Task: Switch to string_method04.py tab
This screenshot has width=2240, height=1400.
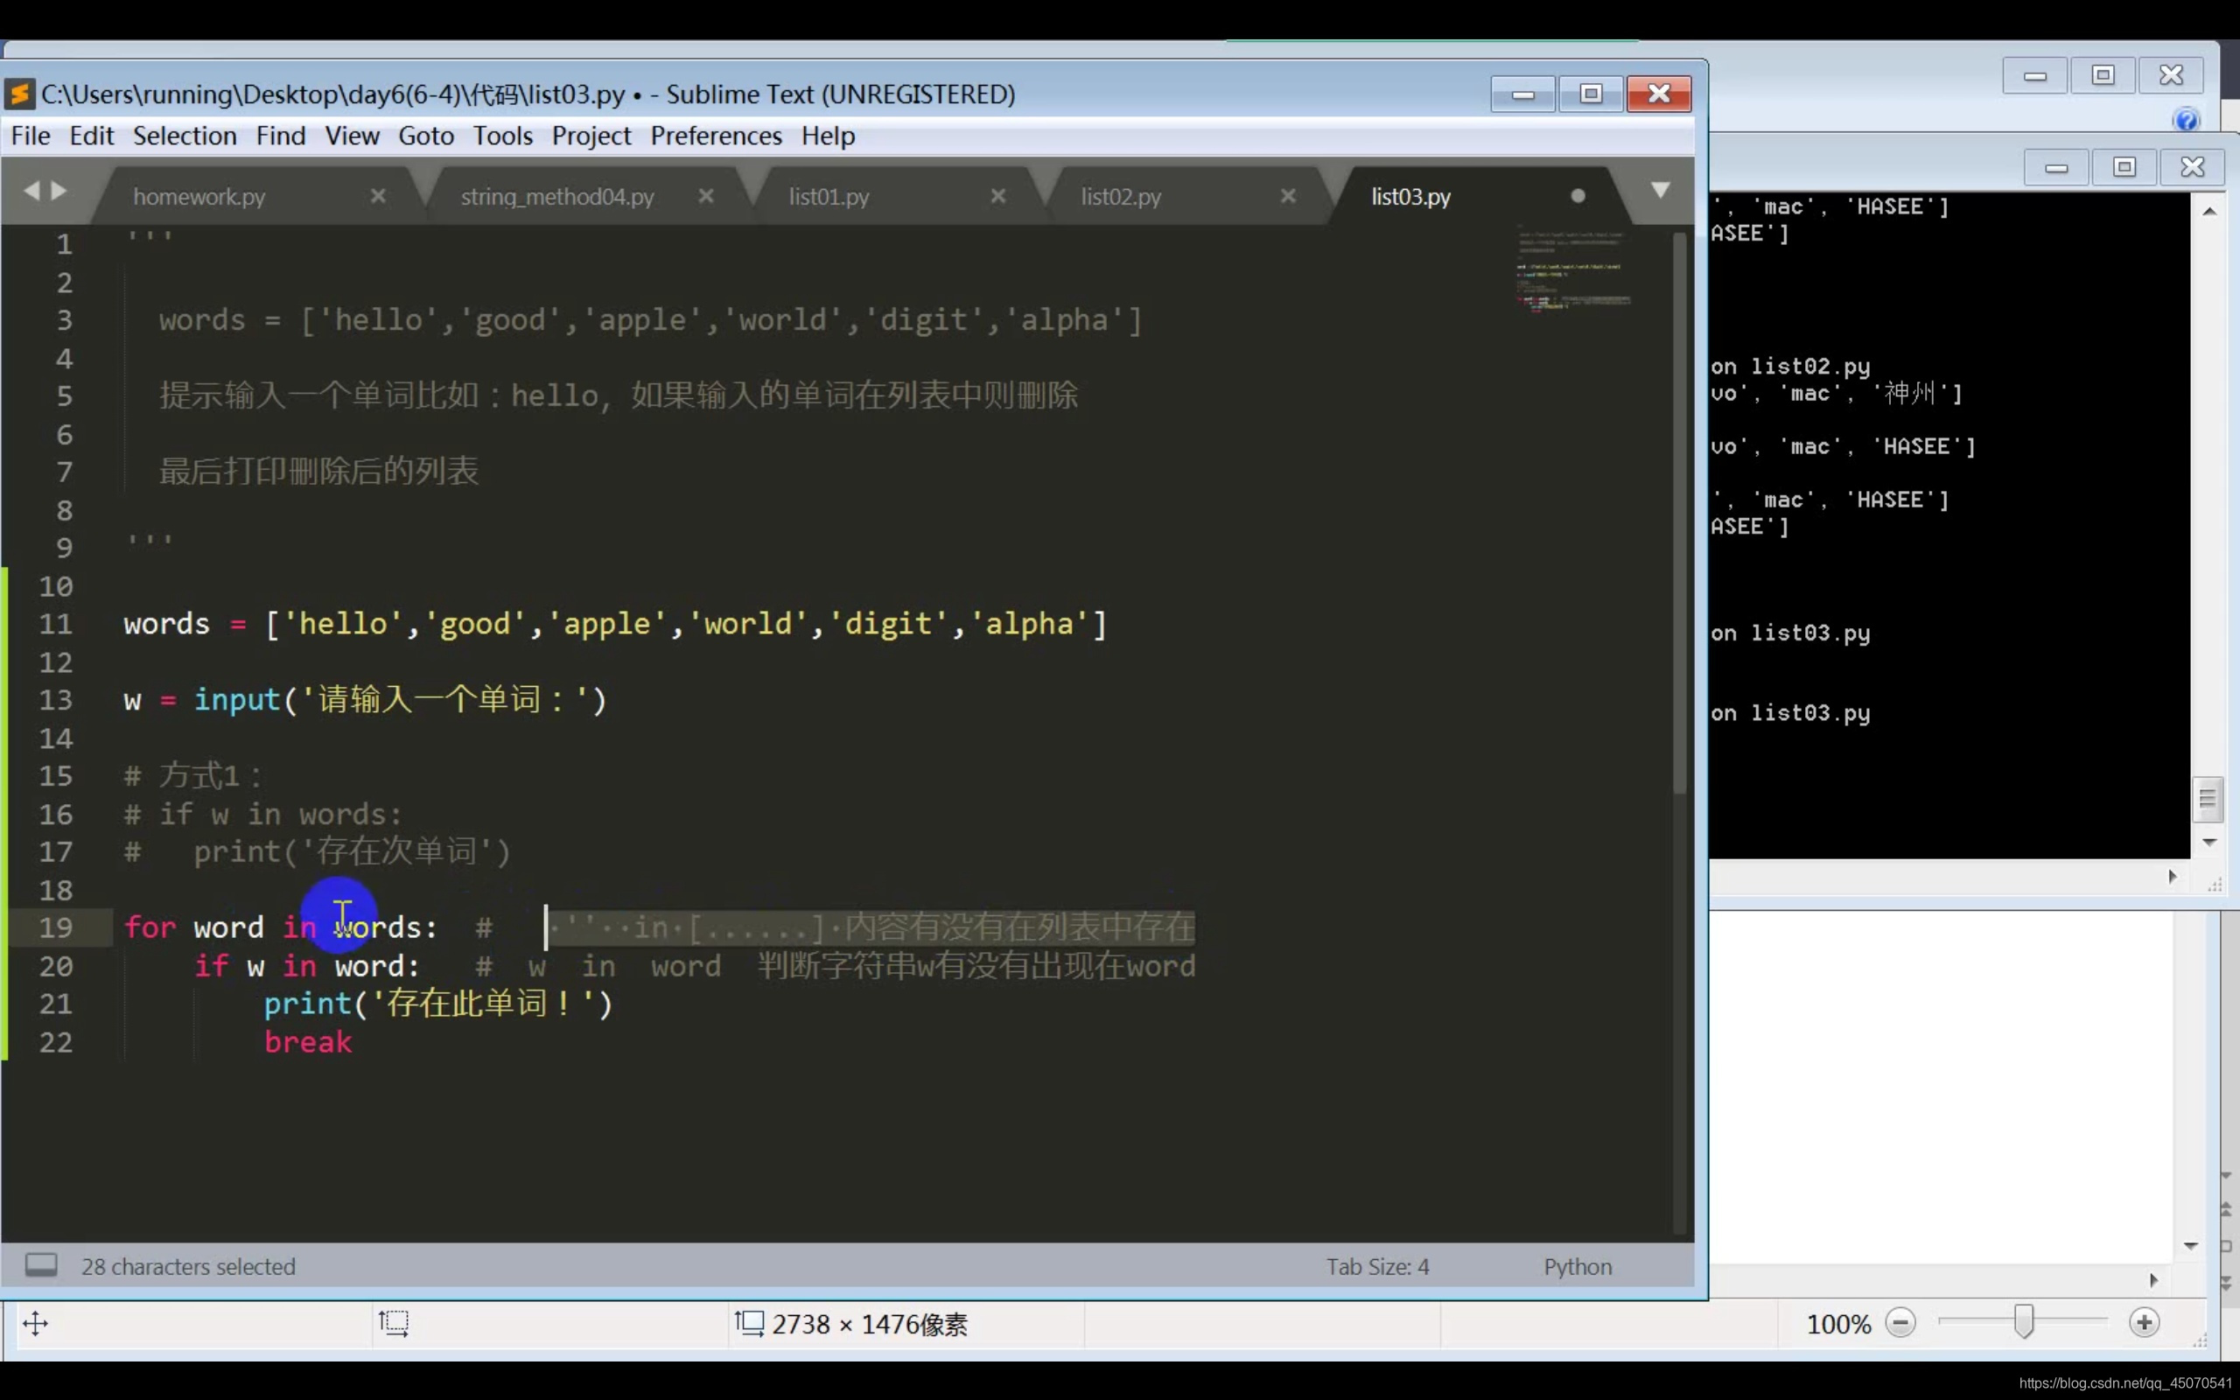Action: click(x=557, y=196)
